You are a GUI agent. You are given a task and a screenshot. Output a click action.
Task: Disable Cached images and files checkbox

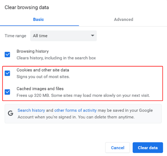click(x=7, y=92)
